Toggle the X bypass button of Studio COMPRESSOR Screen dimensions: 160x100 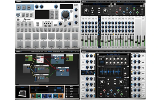coord(127,77)
